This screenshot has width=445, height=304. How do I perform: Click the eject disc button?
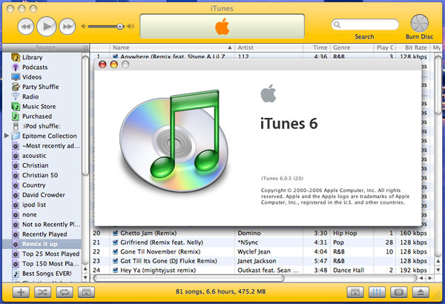click(421, 292)
